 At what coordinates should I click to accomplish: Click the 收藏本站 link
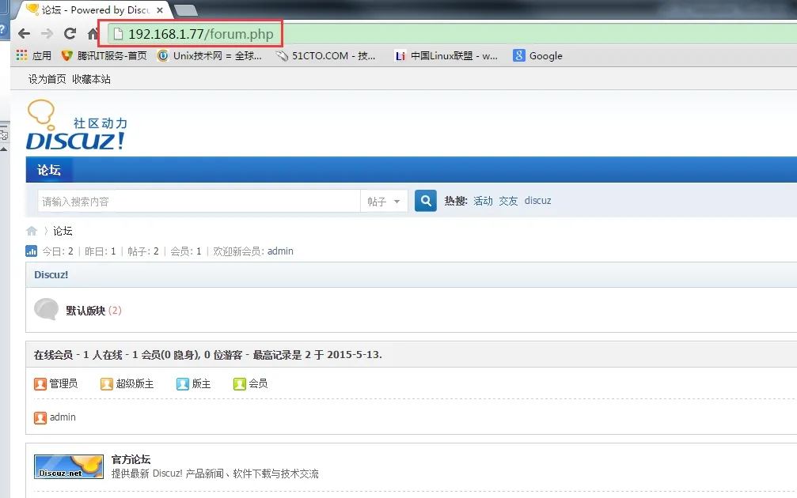(91, 79)
